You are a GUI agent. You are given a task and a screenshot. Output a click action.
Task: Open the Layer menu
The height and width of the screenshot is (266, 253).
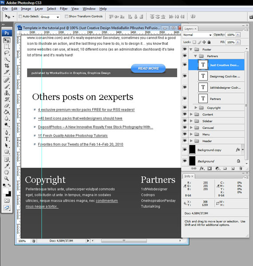[39, 8]
